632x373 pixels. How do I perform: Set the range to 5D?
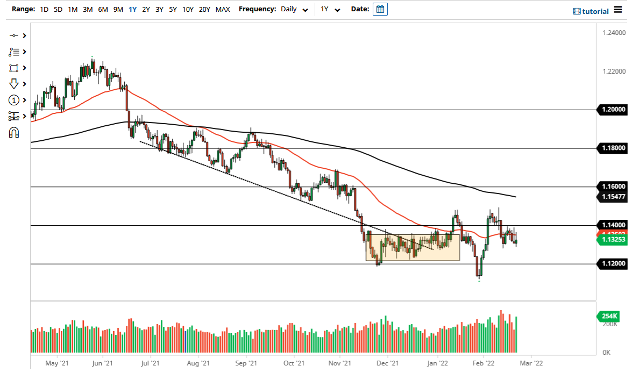(58, 10)
